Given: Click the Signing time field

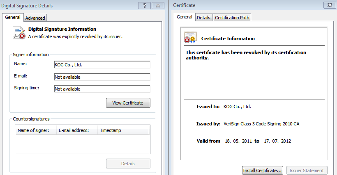Looking at the screenshot, I should pos(102,89).
